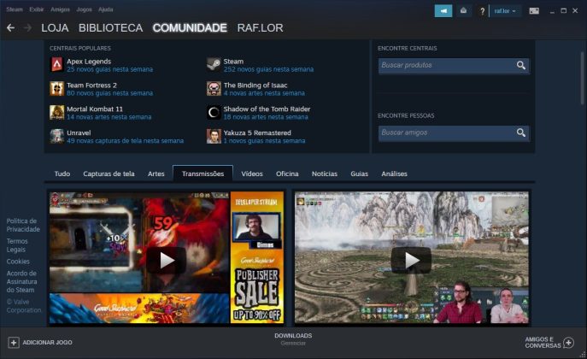Select the Oficina tab

tap(287, 174)
